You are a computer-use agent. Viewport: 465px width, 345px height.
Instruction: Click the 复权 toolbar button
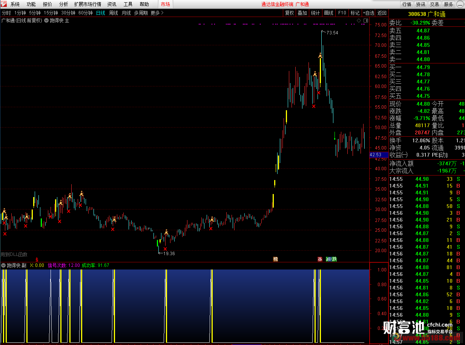[x=289, y=13]
